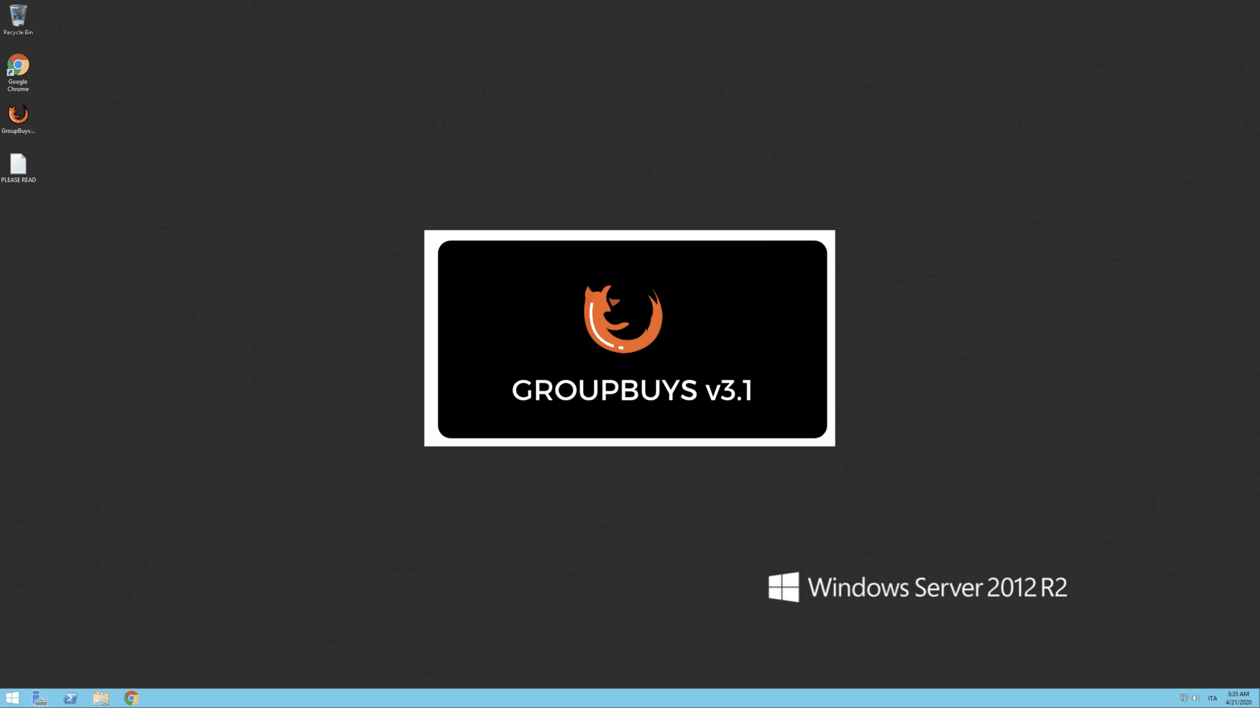The width and height of the screenshot is (1260, 708).
Task: Open File Explorer from the taskbar
Action: pos(101,698)
